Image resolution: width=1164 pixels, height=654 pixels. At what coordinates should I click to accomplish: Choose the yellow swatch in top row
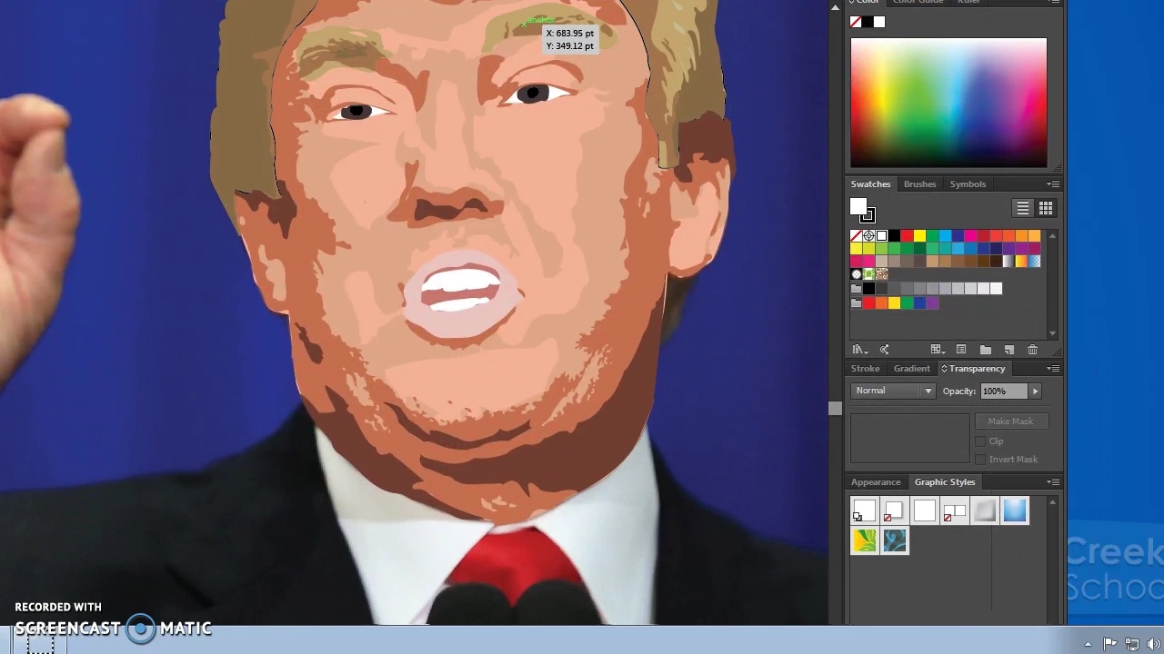tap(919, 236)
